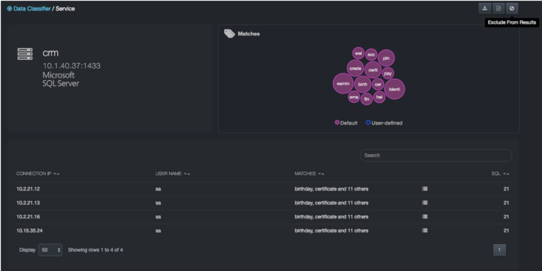This screenshot has height=271, width=542.
Task: Click into the Search field
Action: [x=436, y=155]
